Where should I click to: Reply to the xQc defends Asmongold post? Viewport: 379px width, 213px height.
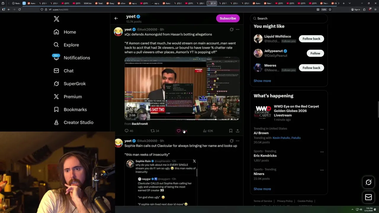(x=129, y=131)
